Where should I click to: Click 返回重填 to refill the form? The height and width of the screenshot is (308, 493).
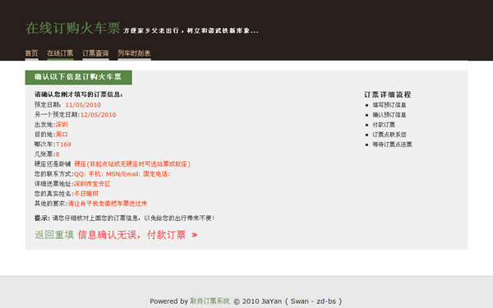(54, 235)
